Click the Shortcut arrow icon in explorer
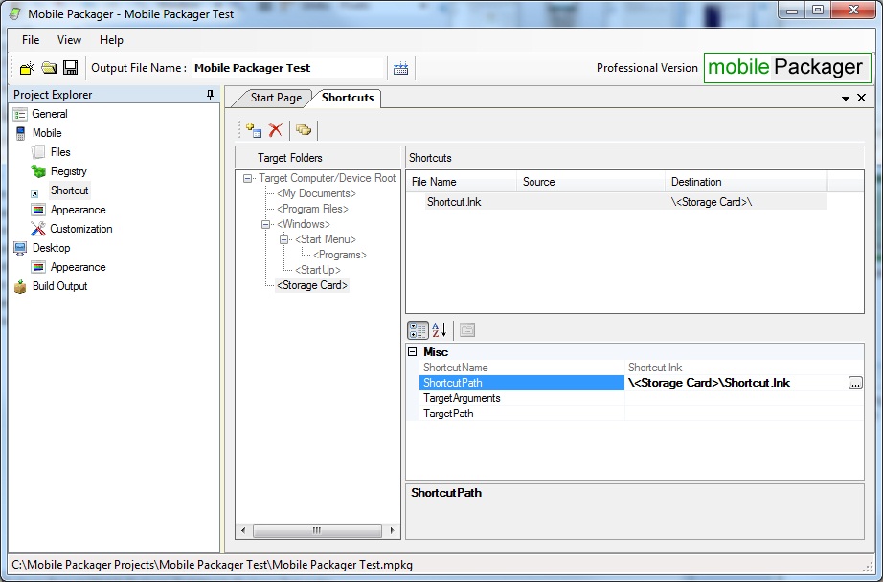 (x=34, y=193)
